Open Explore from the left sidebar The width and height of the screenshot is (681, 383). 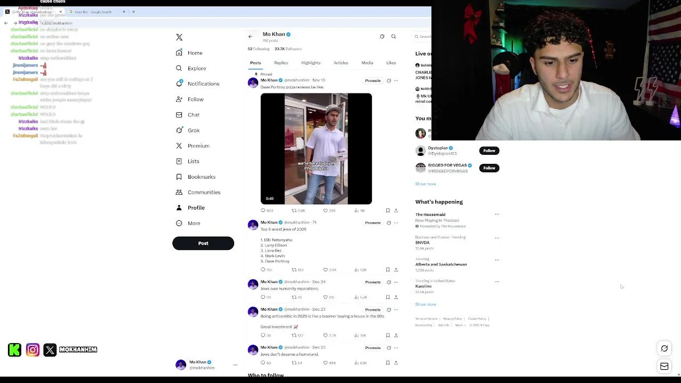[x=191, y=68]
